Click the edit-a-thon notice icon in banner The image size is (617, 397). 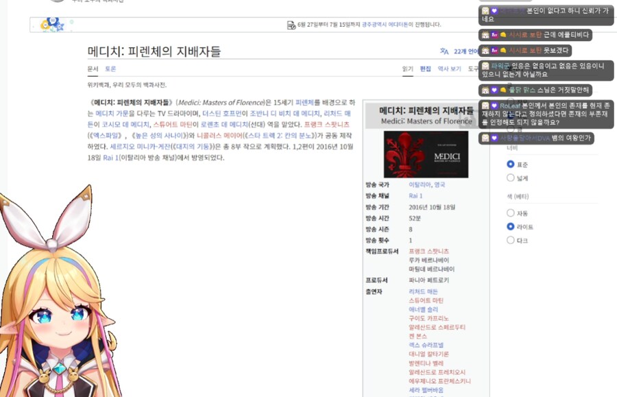coord(291,25)
